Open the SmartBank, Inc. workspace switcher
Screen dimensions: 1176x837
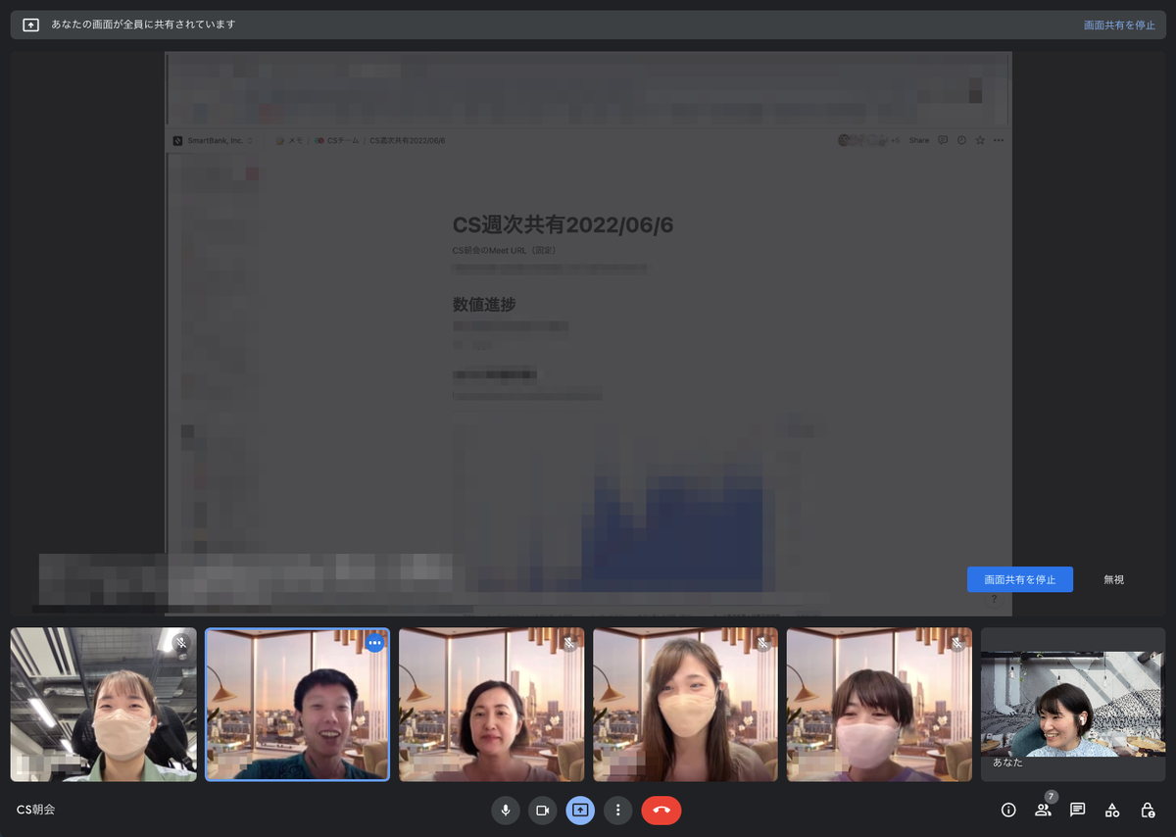[x=214, y=141]
